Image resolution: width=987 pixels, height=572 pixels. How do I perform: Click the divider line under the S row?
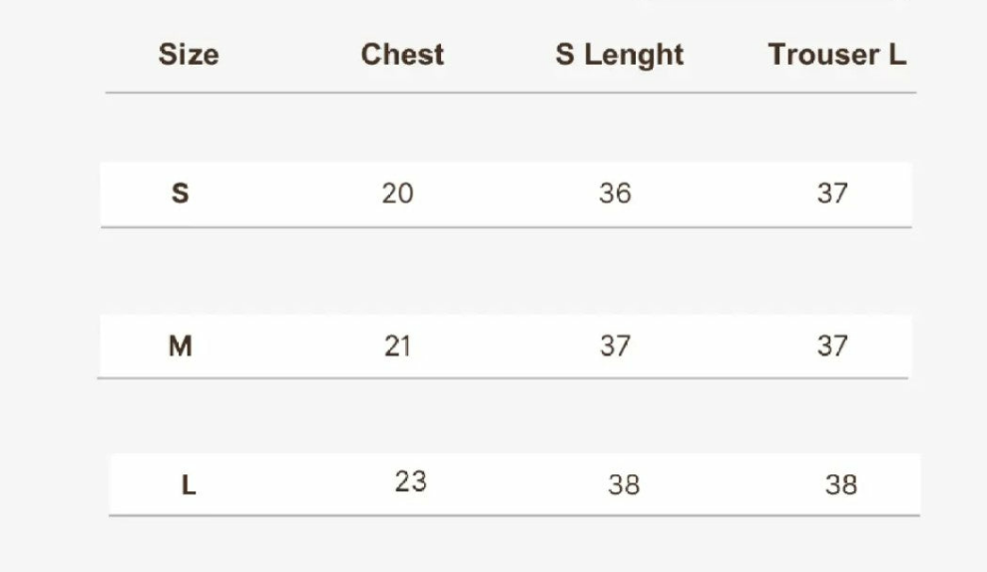click(506, 228)
